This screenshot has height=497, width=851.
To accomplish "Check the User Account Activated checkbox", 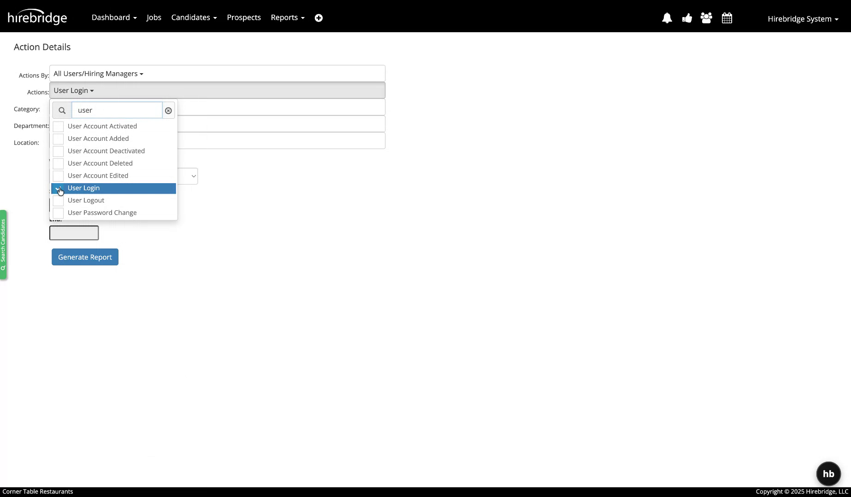I will coord(59,126).
